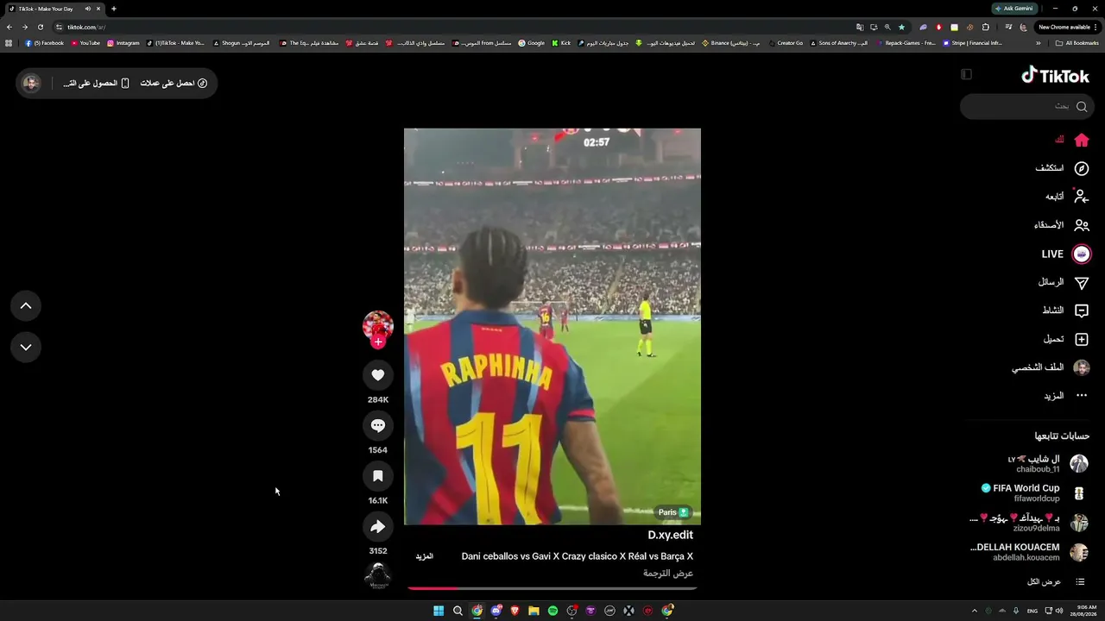Follow the creator with the red plus badge

(x=377, y=342)
